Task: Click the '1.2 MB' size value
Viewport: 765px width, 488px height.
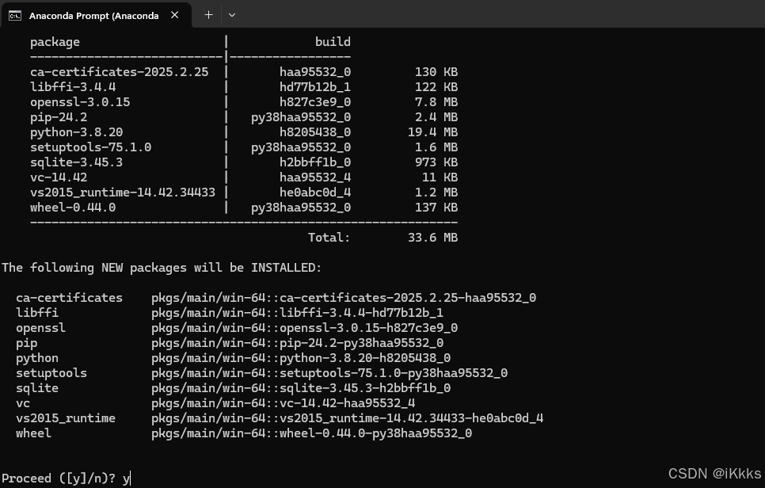Action: (436, 193)
